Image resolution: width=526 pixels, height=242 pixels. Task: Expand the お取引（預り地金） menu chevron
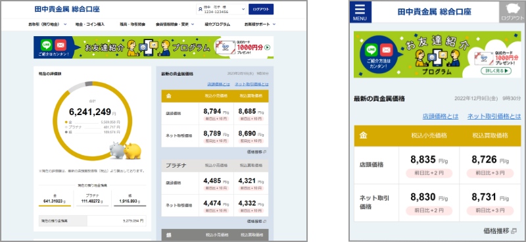click(65, 24)
